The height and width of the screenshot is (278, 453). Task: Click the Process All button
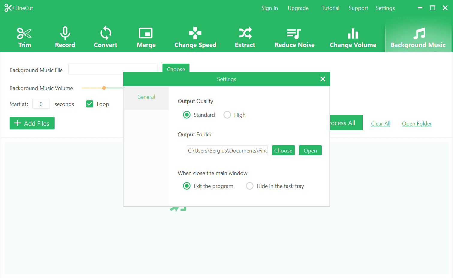pyautogui.click(x=346, y=123)
